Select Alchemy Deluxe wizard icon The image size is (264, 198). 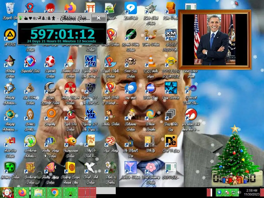coord(10,61)
